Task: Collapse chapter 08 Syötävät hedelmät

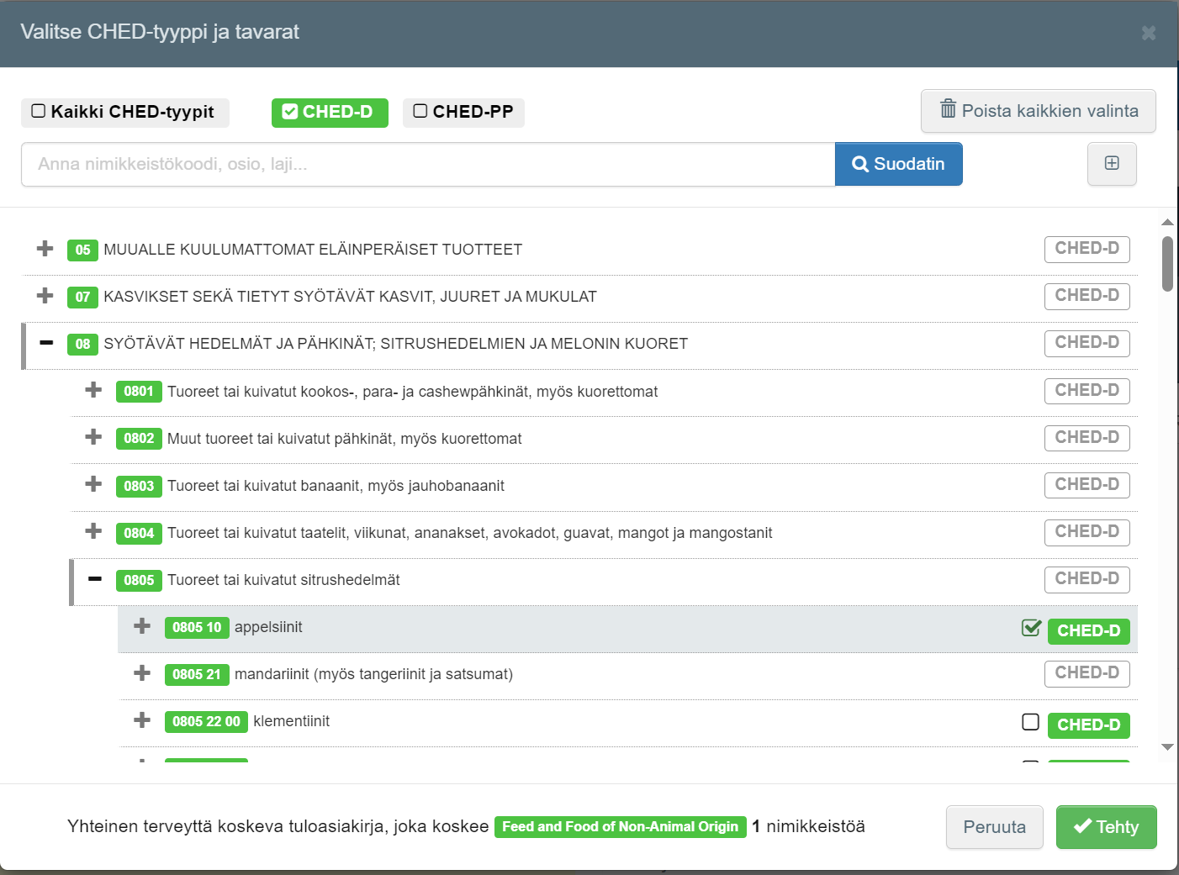Action: click(x=46, y=343)
